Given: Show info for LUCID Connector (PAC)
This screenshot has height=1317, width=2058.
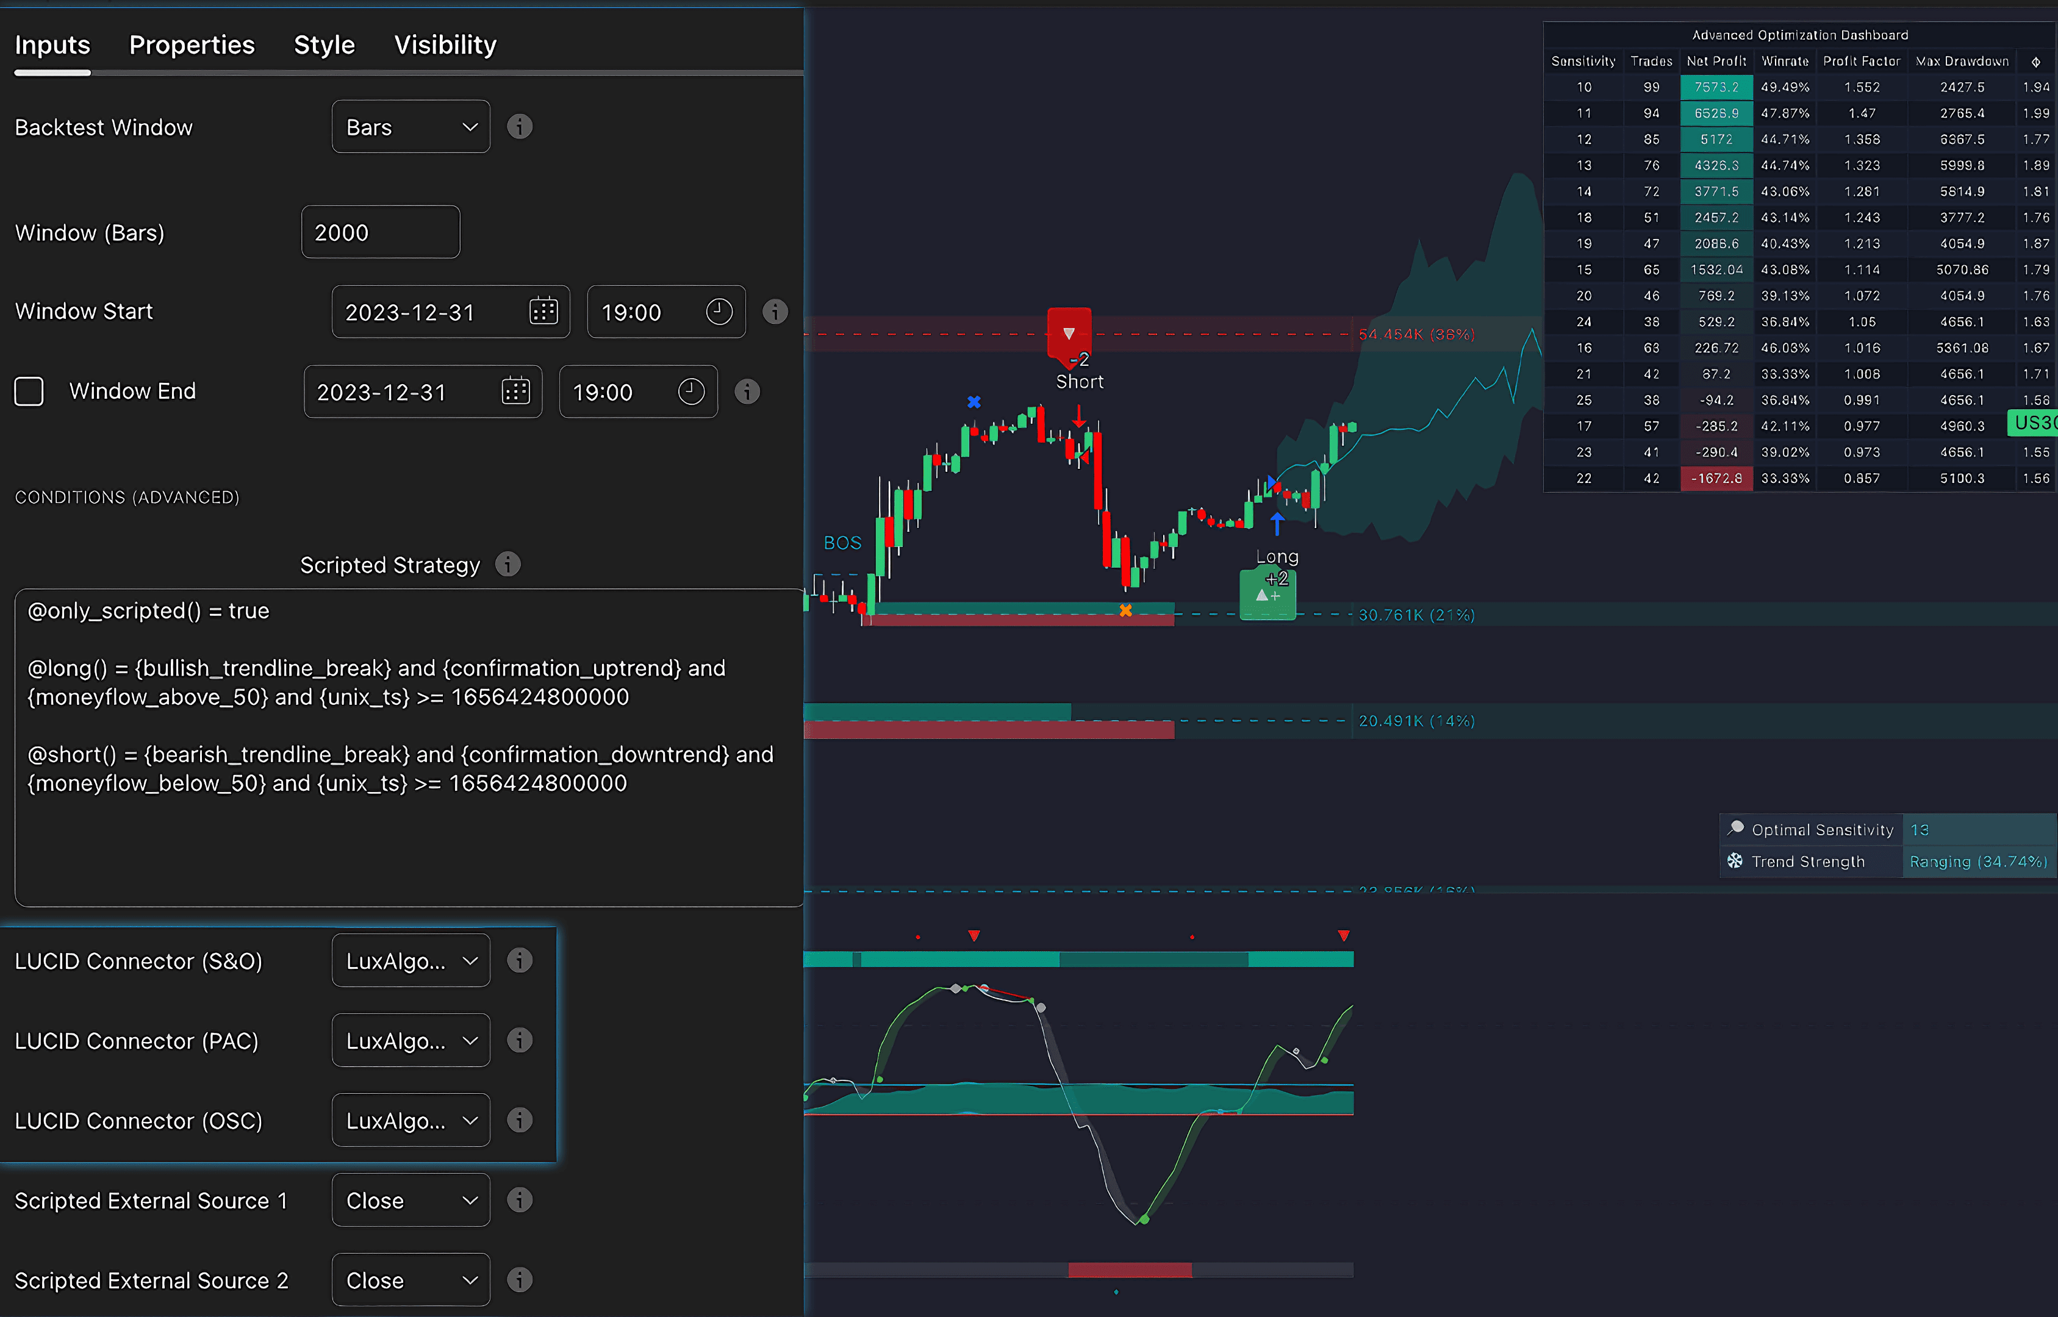Looking at the screenshot, I should [519, 1040].
